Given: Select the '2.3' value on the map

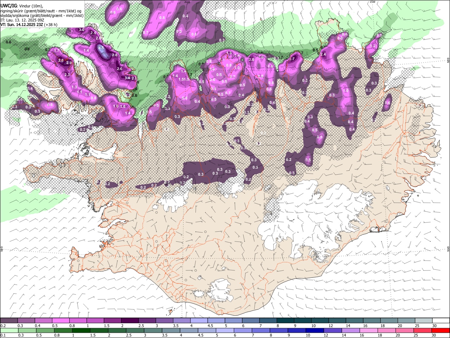Looking at the screenshot, I should tap(67, 75).
